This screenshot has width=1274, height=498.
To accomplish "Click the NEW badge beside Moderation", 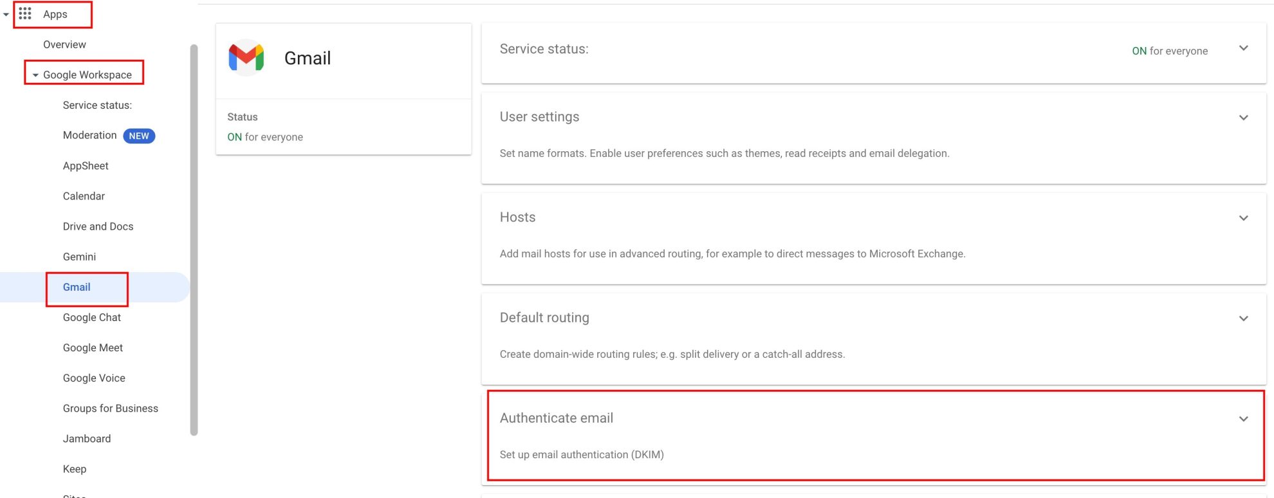I will [139, 136].
